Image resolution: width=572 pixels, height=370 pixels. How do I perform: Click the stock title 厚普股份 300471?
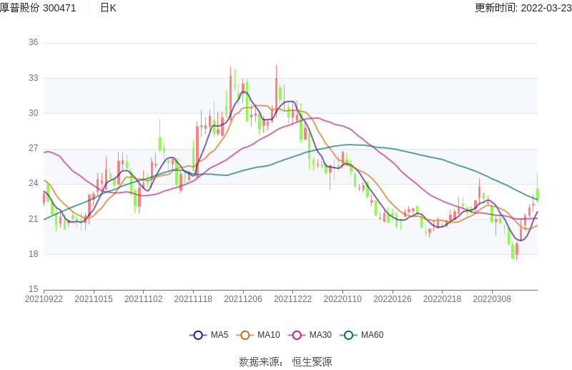click(39, 8)
